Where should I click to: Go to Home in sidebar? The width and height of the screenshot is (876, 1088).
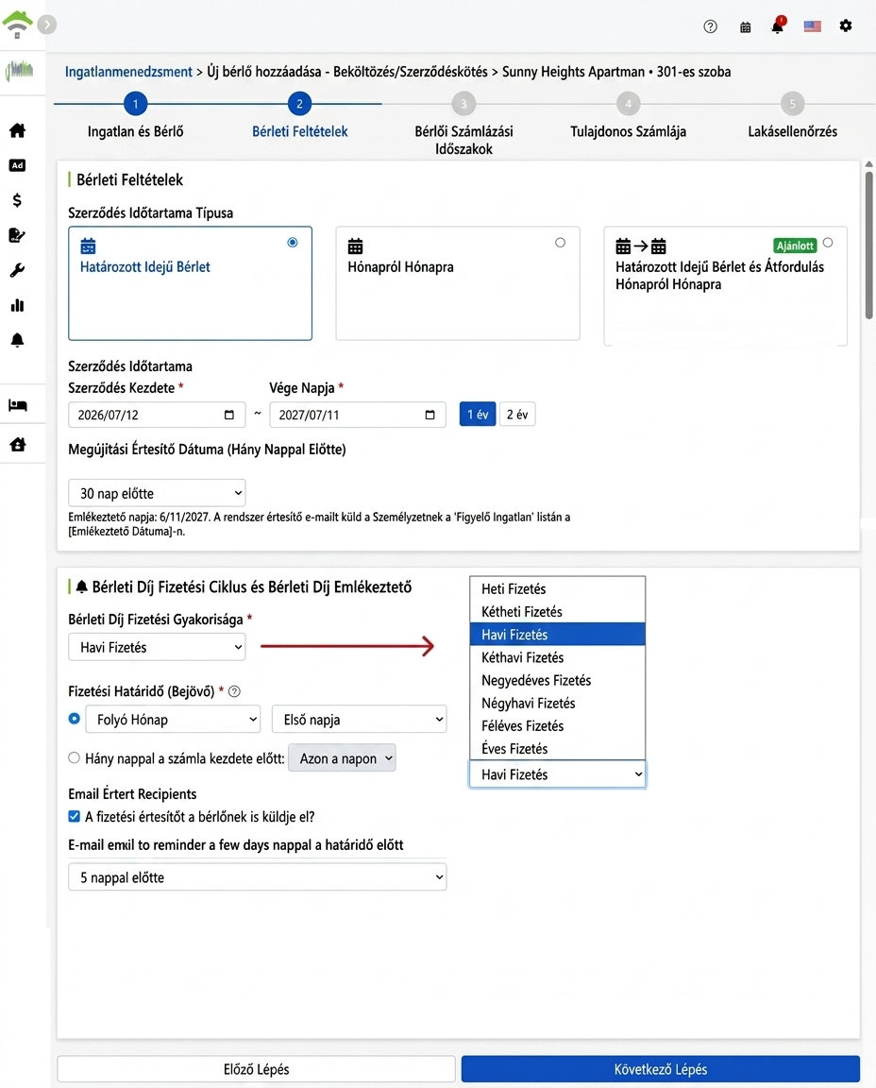pos(17,130)
